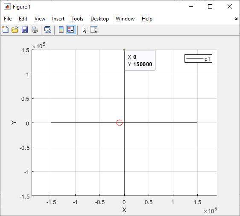This screenshot has width=240, height=216.
Task: Open the Tools menu
Action: pyautogui.click(x=77, y=19)
